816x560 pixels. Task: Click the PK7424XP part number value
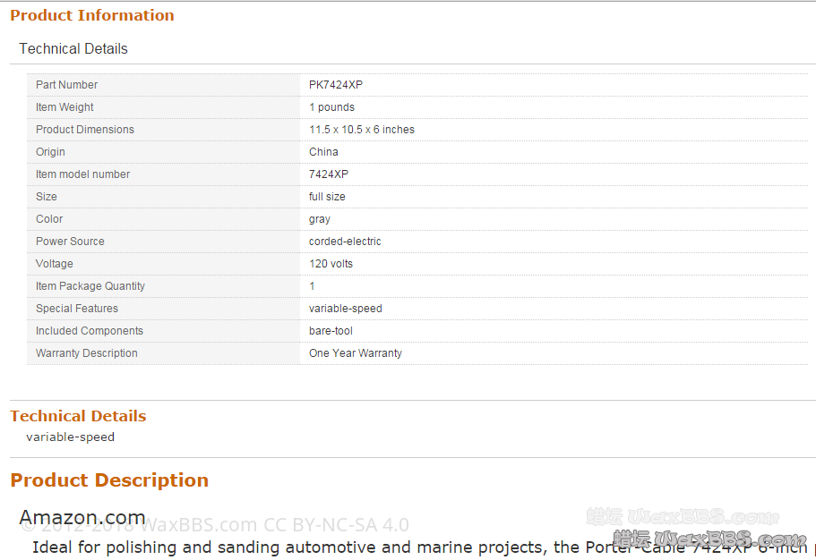[336, 85]
